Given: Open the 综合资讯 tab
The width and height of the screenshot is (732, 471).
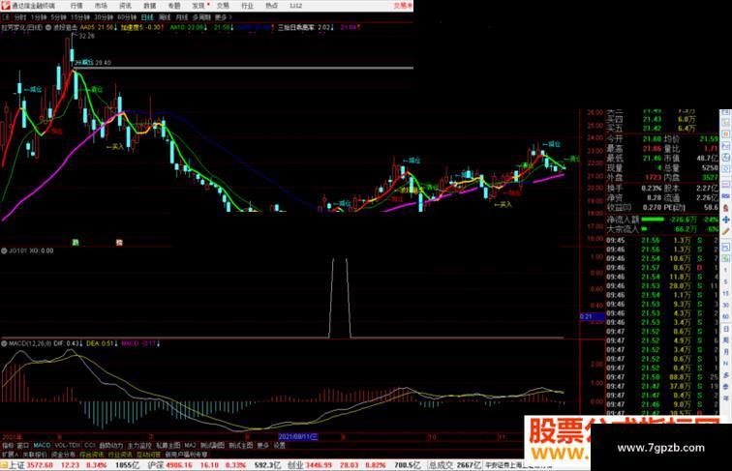Looking at the screenshot, I should click(91, 455).
